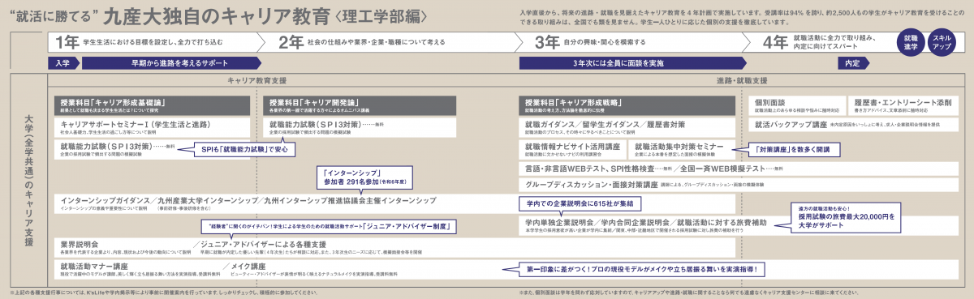This screenshot has height=299, width=974.
Task: Click the SPIも「就職能力試験」で安心 callout
Action: pyautogui.click(x=245, y=149)
